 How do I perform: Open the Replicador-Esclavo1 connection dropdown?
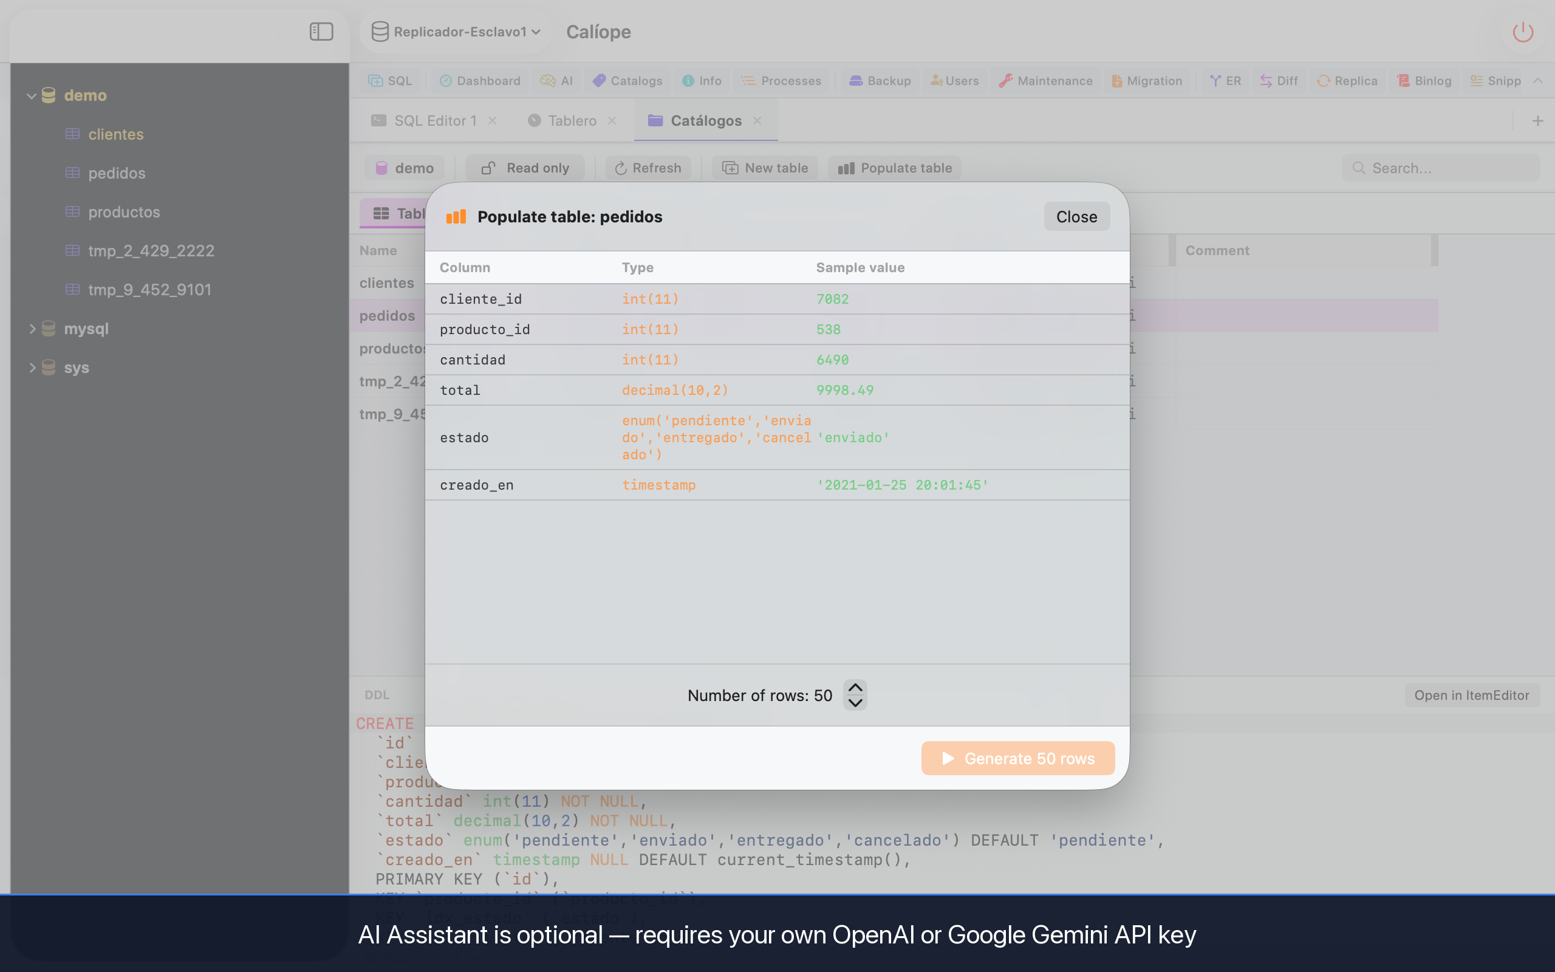click(456, 32)
